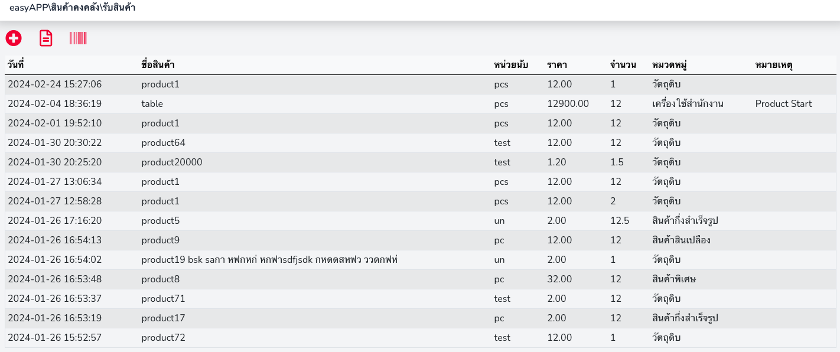This screenshot has height=352, width=840.
Task: Open the product9 row
Action: pyautogui.click(x=161, y=240)
